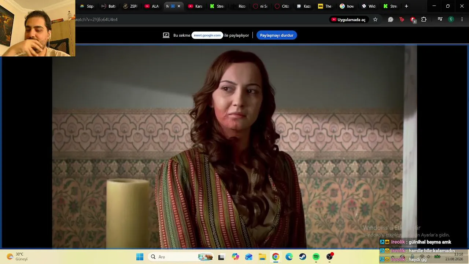Open the Grammarly extension icon

click(x=391, y=19)
